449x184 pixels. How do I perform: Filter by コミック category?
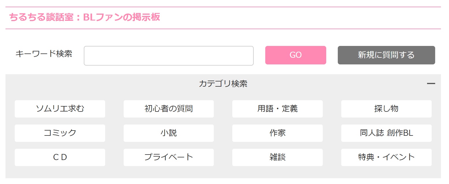click(x=60, y=133)
